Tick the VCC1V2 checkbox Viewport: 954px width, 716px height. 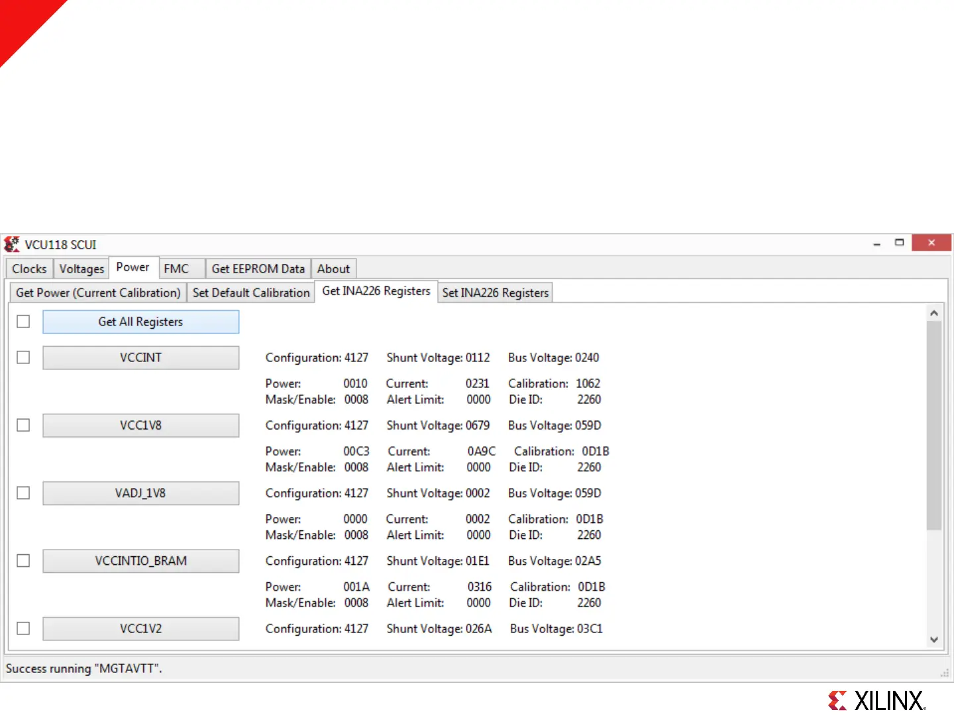tap(23, 628)
